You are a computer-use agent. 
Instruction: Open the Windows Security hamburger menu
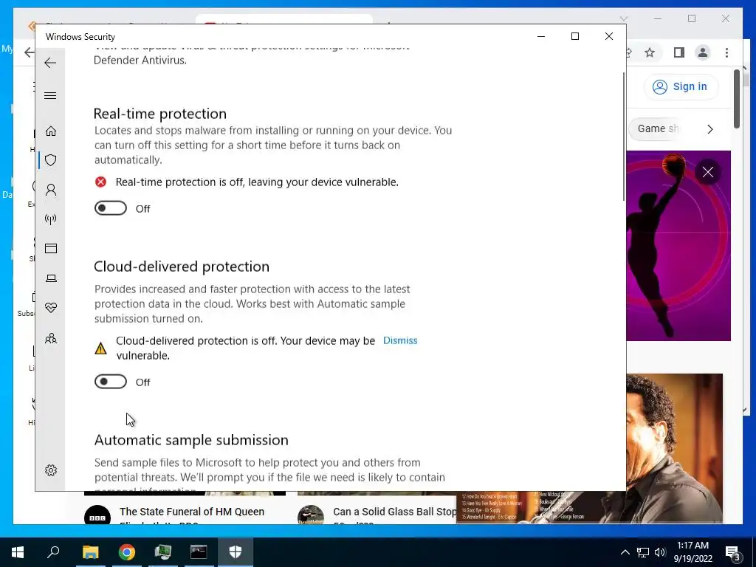tap(50, 95)
